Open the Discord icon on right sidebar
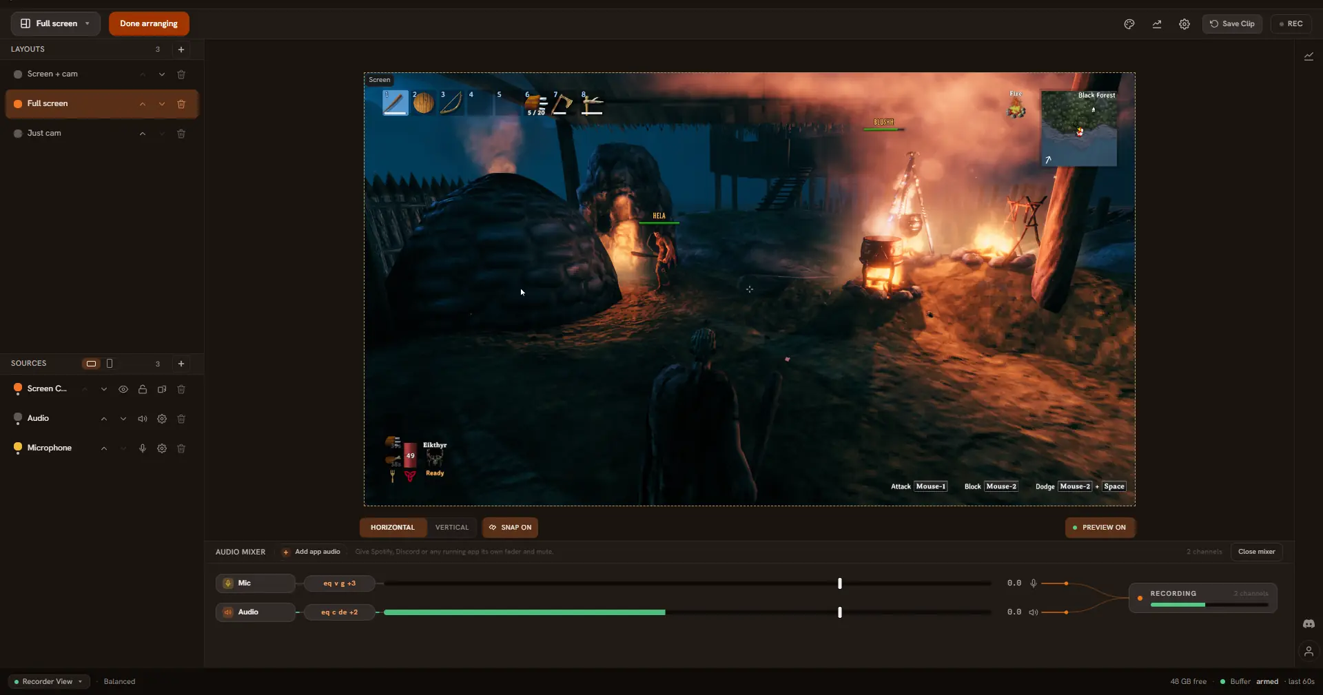Screen dimensions: 1323x695 point(1309,624)
